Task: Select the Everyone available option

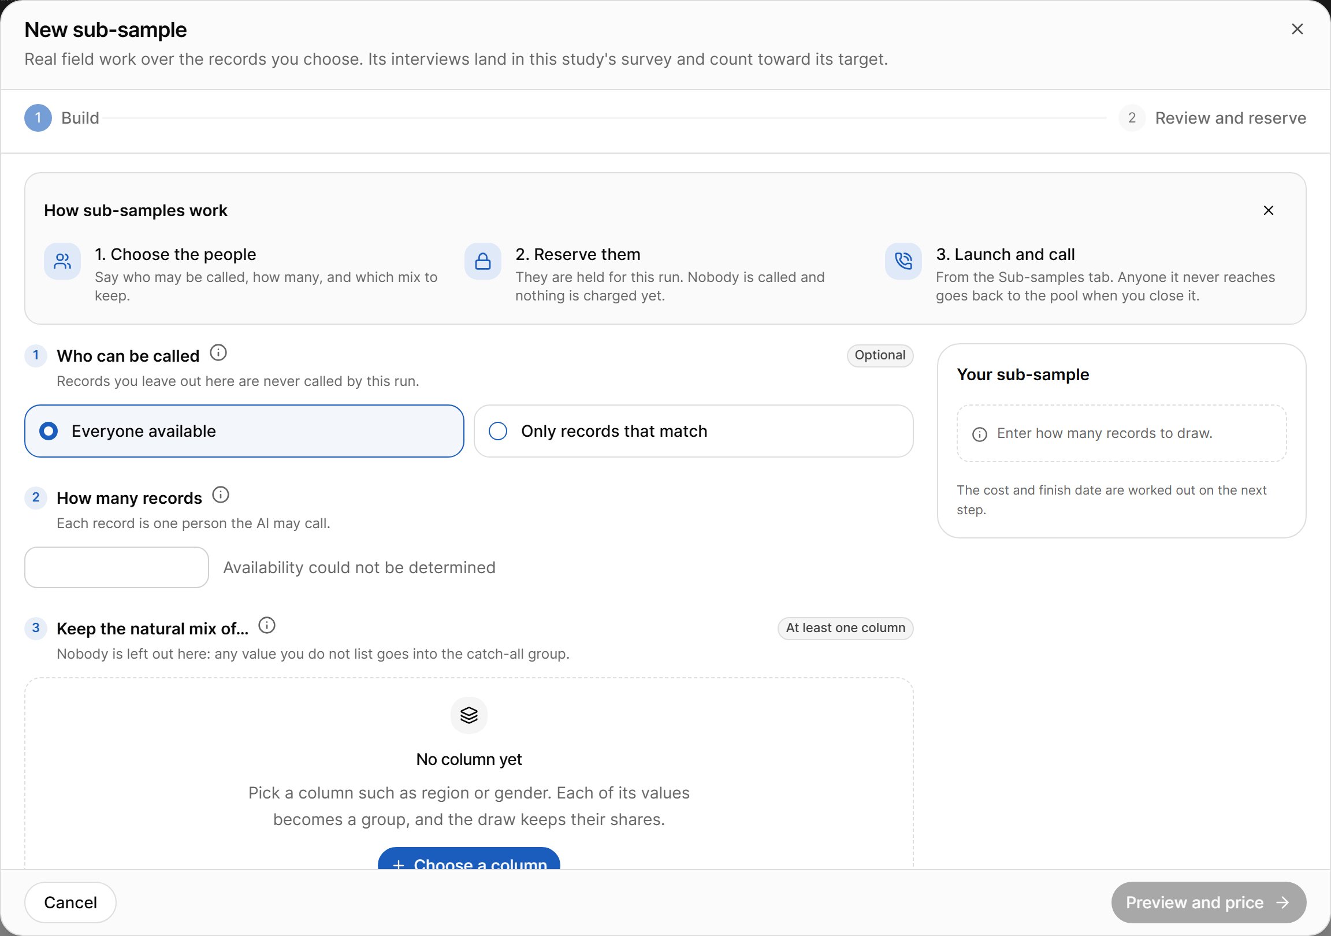Action: [244, 431]
